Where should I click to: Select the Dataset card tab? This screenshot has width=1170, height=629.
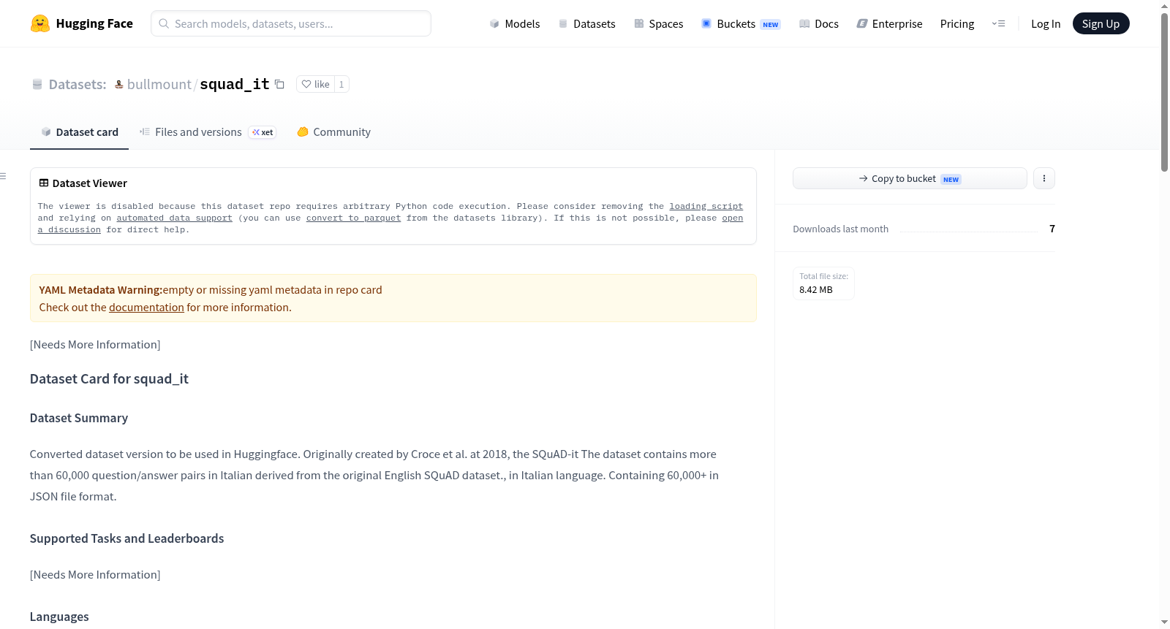coord(80,132)
